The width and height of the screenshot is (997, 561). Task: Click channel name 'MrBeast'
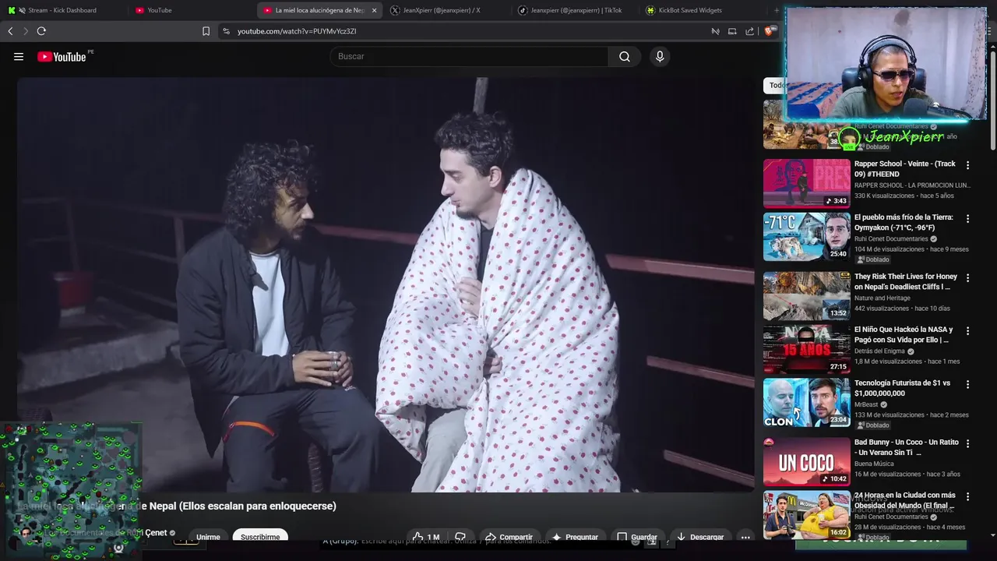866,404
